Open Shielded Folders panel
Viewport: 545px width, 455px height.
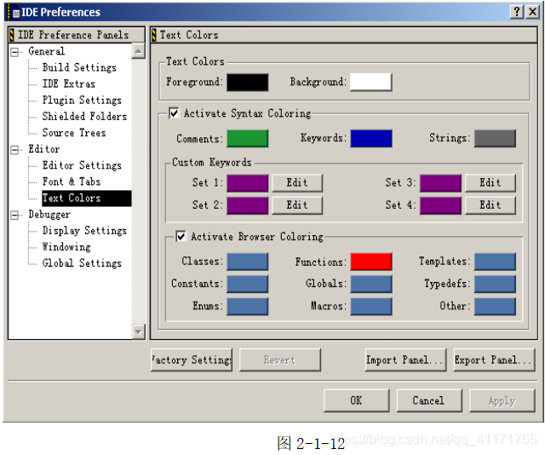point(84,117)
